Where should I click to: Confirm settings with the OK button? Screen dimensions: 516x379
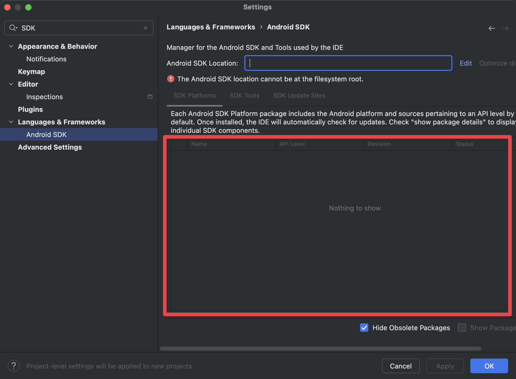pyautogui.click(x=489, y=366)
